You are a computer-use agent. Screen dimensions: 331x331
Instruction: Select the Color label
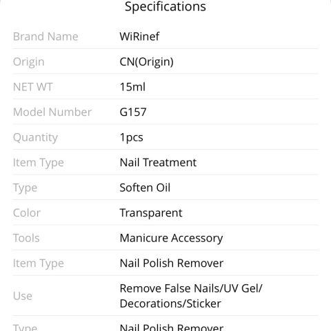(27, 213)
